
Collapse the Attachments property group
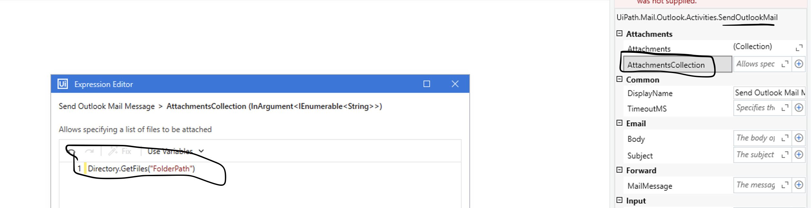click(x=619, y=33)
